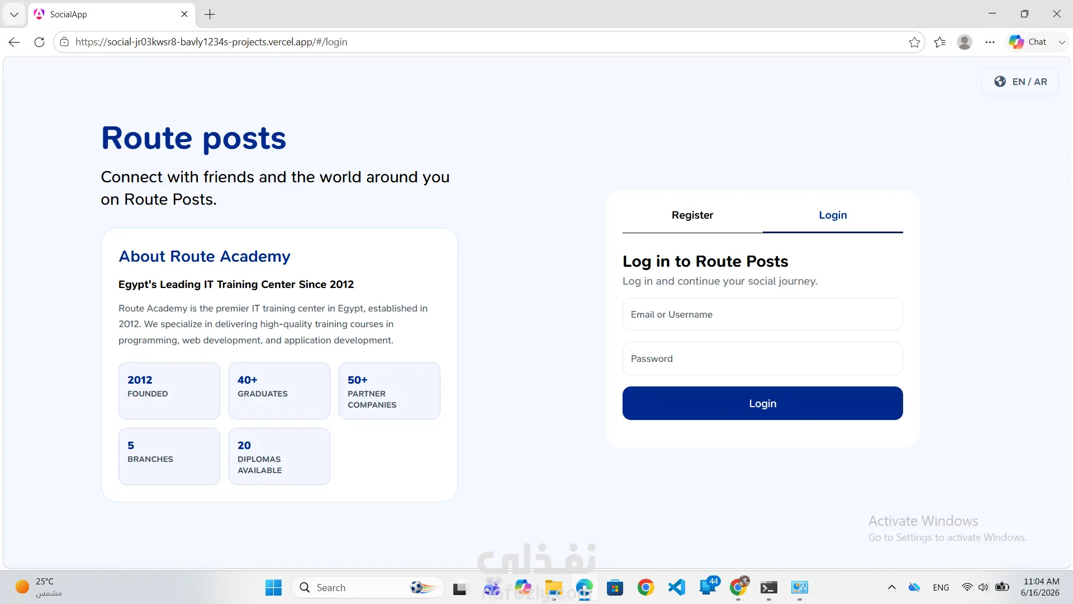Open the Terminal from the taskbar

pyautogui.click(x=769, y=587)
